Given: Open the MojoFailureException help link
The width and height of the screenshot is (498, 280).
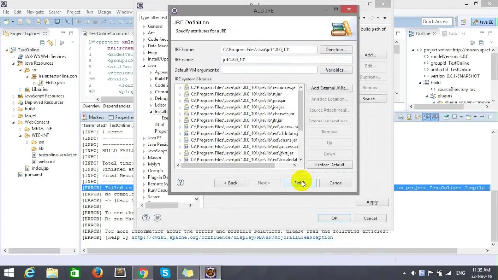Looking at the screenshot, I should tap(232, 237).
